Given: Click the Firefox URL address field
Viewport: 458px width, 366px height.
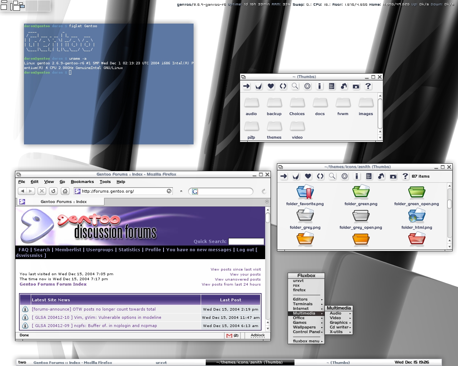Looking at the screenshot, I should click(x=123, y=191).
